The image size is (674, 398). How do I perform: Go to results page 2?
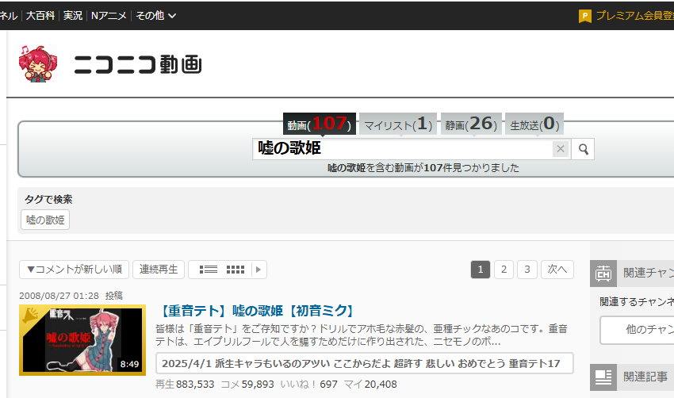[504, 270]
